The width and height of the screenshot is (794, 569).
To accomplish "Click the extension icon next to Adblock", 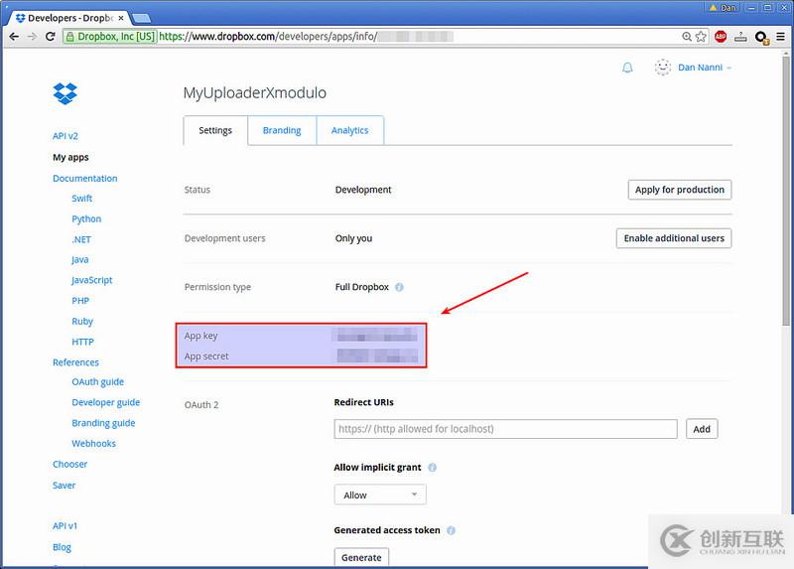I will click(740, 37).
